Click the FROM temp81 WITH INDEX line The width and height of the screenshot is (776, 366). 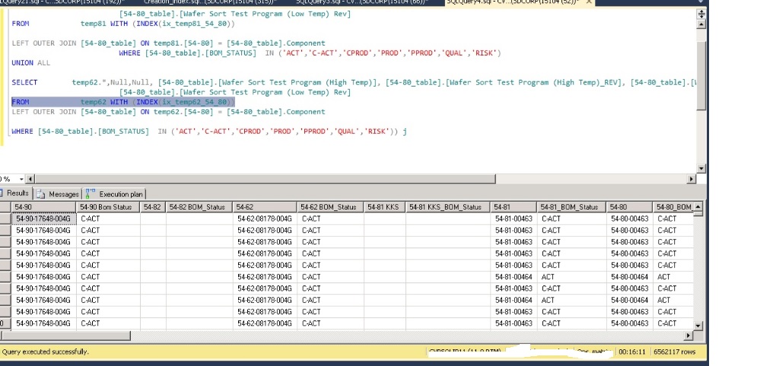pyautogui.click(x=123, y=24)
